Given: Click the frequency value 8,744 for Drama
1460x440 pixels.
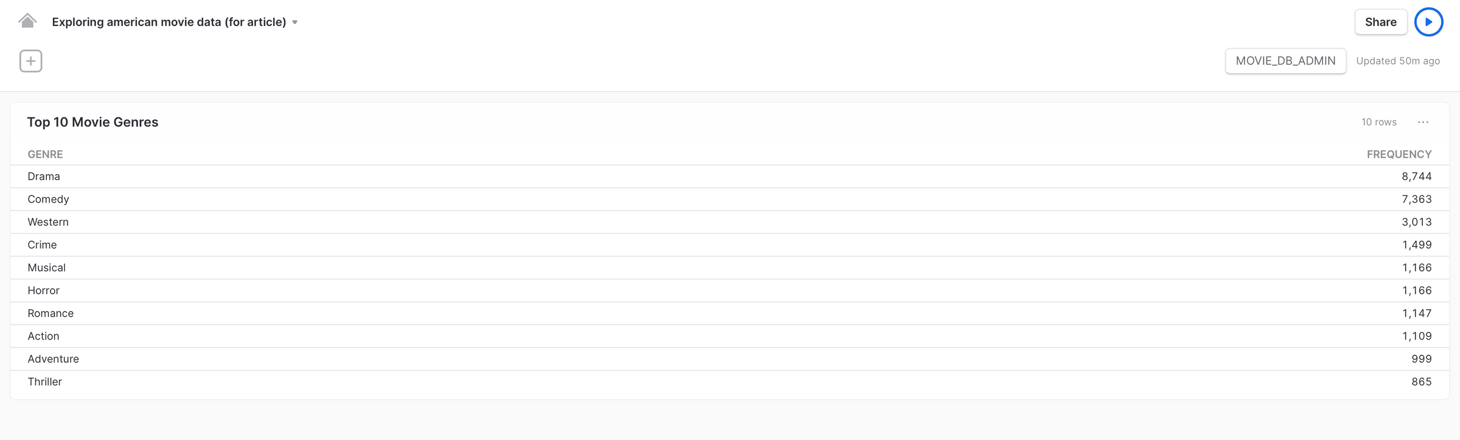Looking at the screenshot, I should pos(1417,176).
